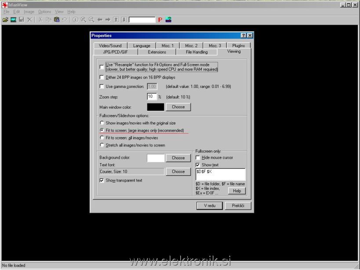360x270 pixels.
Task: Click the Open file folder toolbar icon
Action: tap(5, 20)
